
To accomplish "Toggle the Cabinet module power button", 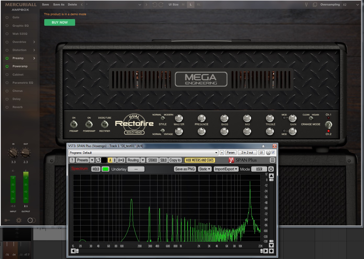I will (7, 75).
